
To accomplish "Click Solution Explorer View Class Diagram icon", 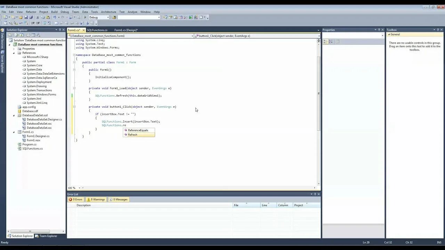I will (x=38, y=35).
